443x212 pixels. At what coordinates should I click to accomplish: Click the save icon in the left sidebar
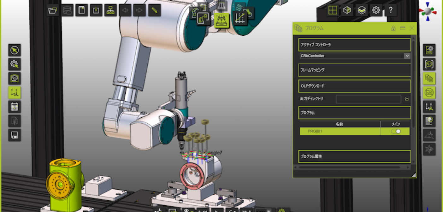pyautogui.click(x=14, y=135)
